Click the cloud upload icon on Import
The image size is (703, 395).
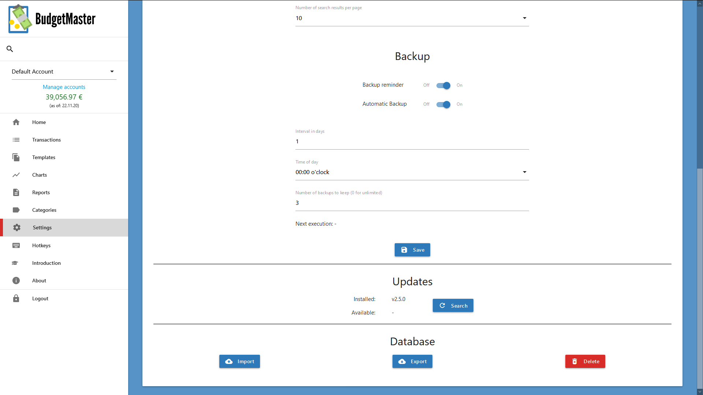(x=229, y=361)
